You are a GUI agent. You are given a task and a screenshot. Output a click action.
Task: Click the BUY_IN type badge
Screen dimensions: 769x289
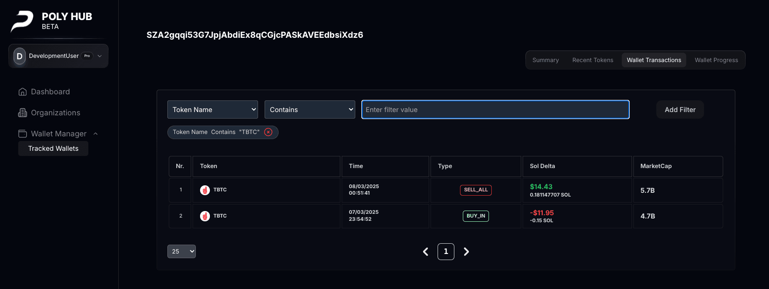(x=476, y=216)
